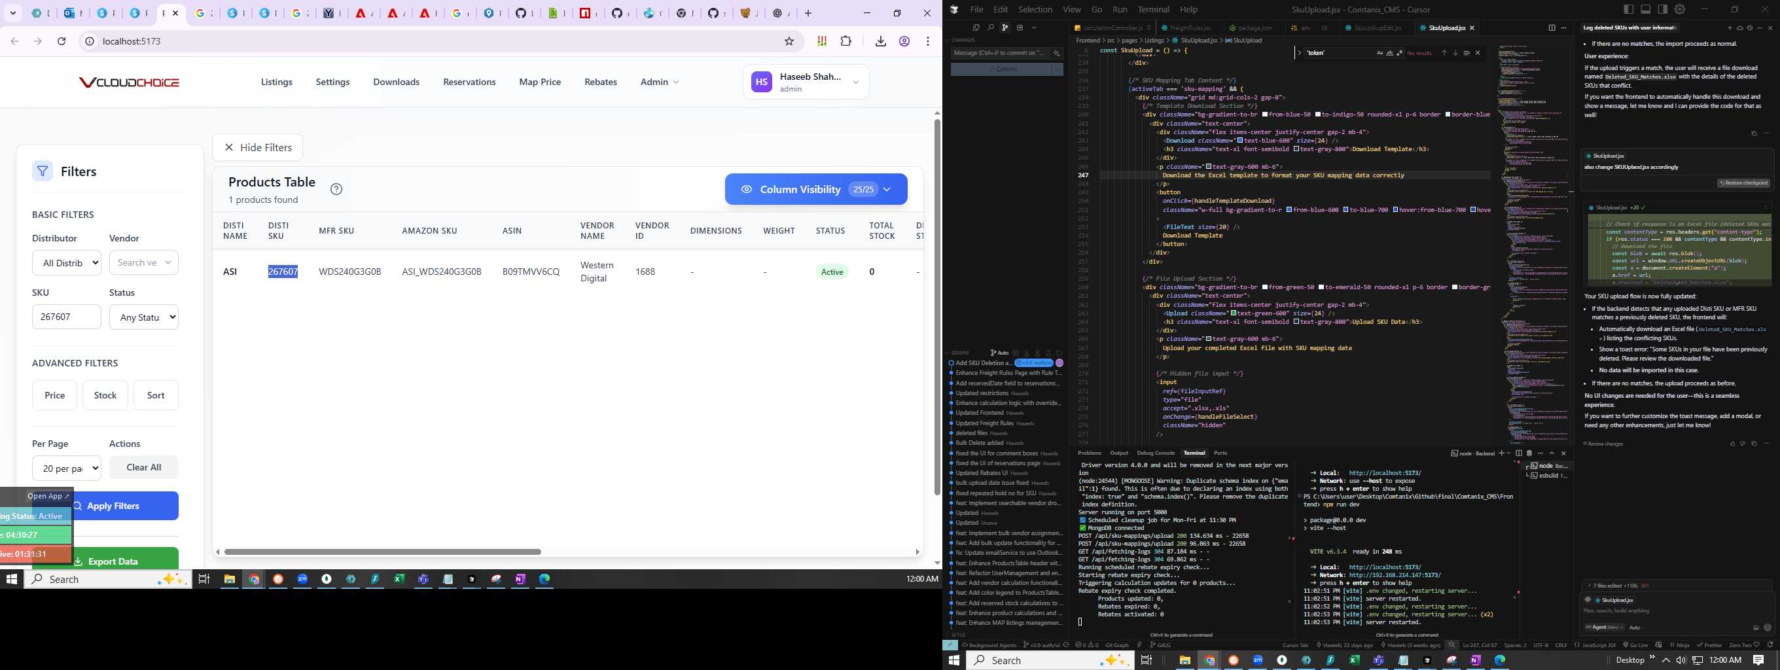Start a new chat in Cursor AI pane
Screen dimensions: 1780x670
1730,28
